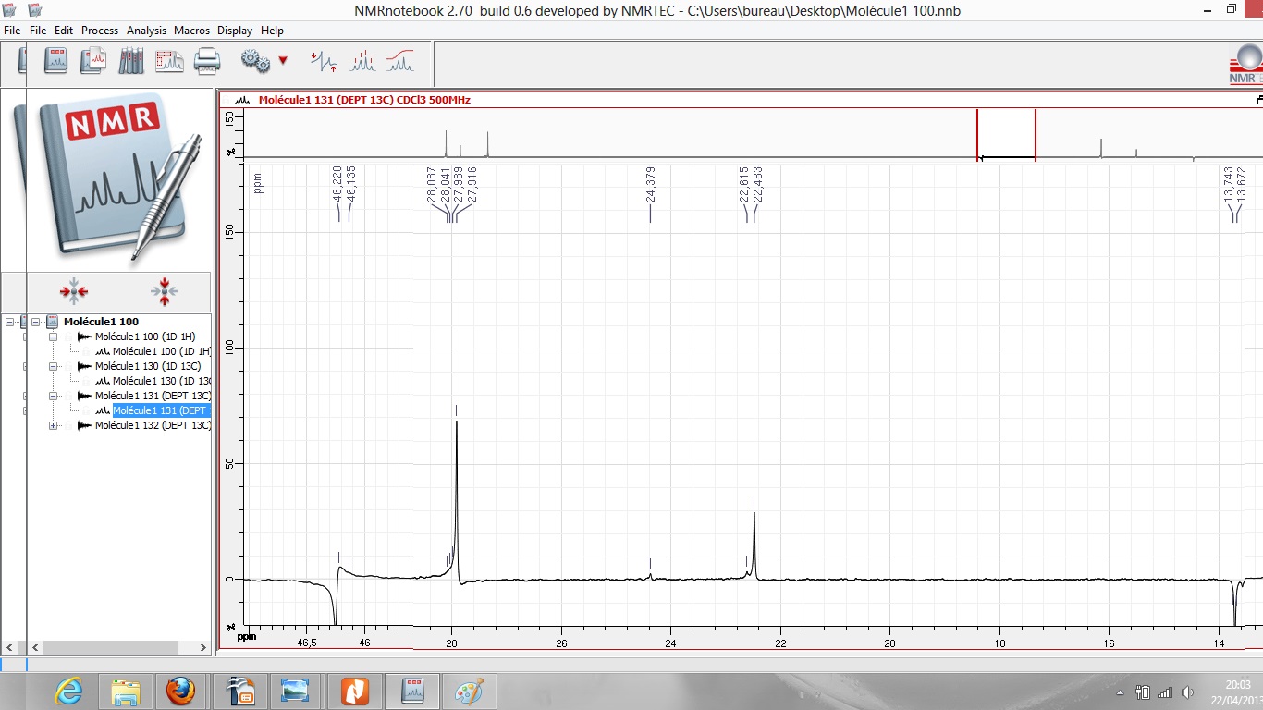Click the orange square icon beside NMRnotebook taskbar button
This screenshot has width=1263, height=710.
(355, 691)
